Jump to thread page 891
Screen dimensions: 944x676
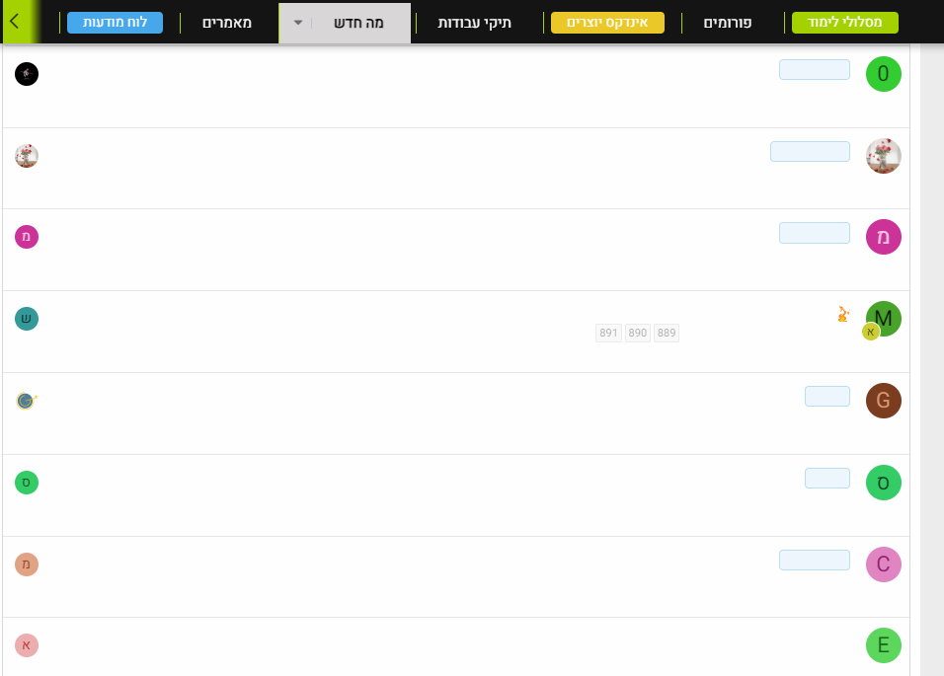[x=608, y=333]
